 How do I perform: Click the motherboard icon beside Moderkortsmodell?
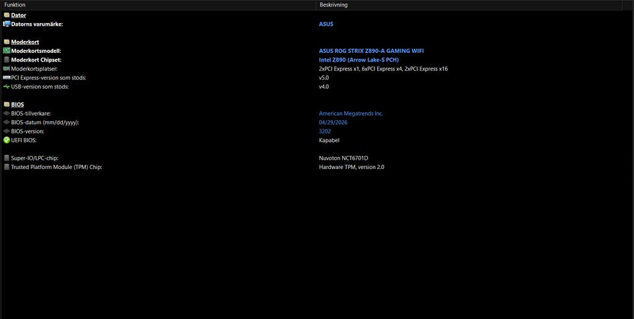click(7, 51)
